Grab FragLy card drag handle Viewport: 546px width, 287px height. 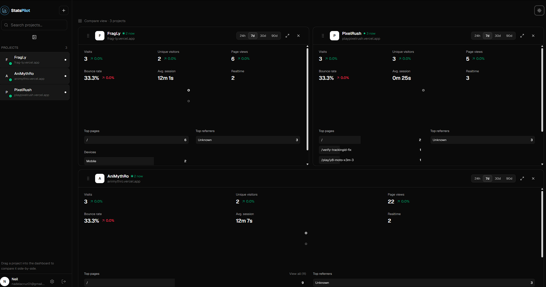pyautogui.click(x=88, y=36)
